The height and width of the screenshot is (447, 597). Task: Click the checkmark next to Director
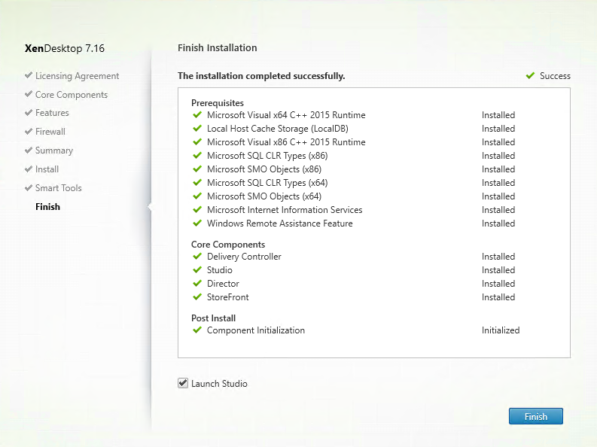tap(196, 284)
